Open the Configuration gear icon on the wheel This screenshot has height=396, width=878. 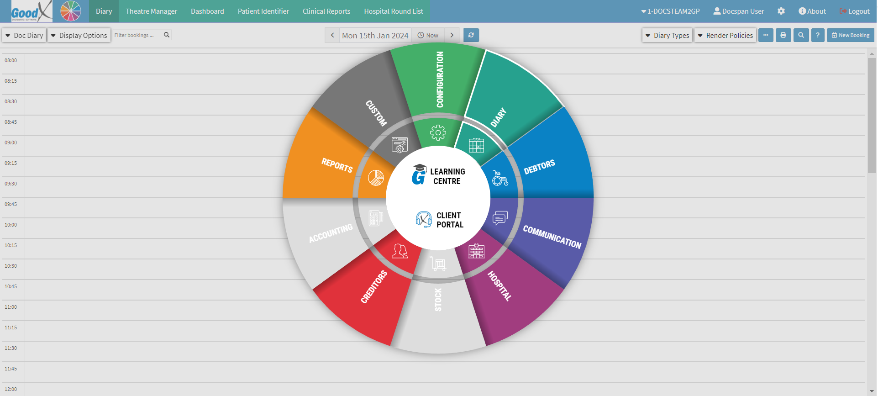[x=438, y=132]
